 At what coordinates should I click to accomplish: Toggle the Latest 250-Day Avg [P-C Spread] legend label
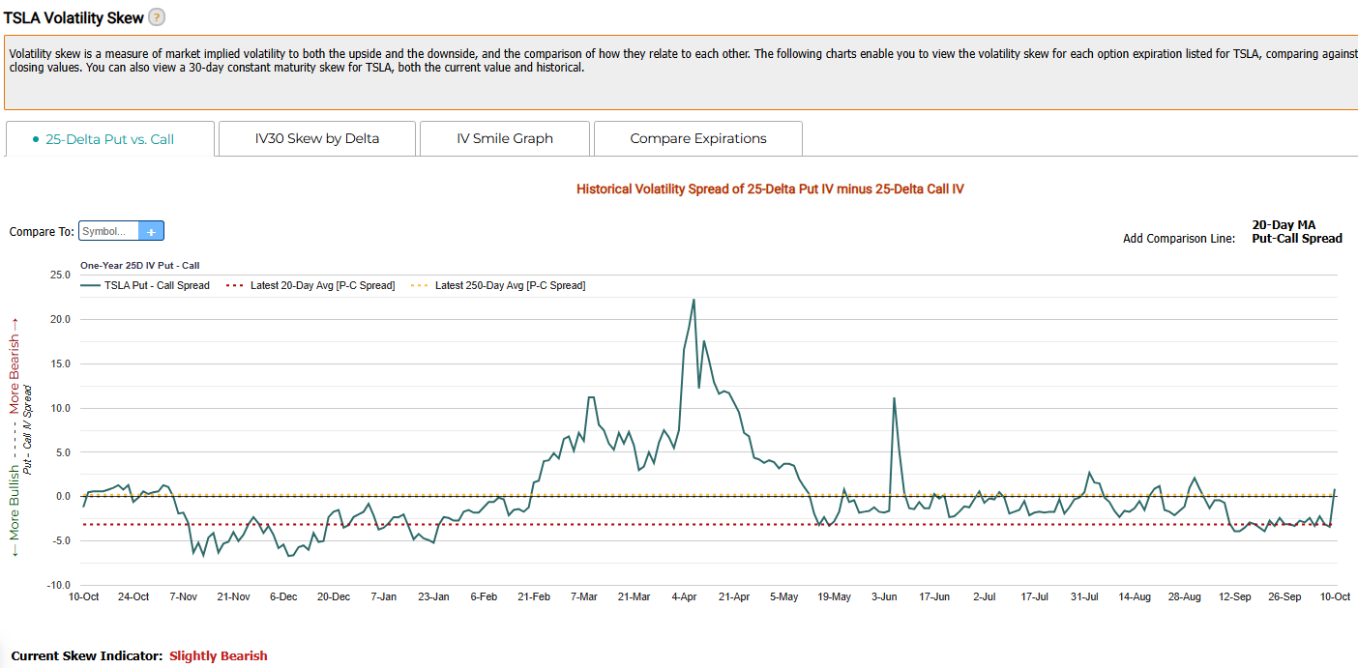click(510, 286)
